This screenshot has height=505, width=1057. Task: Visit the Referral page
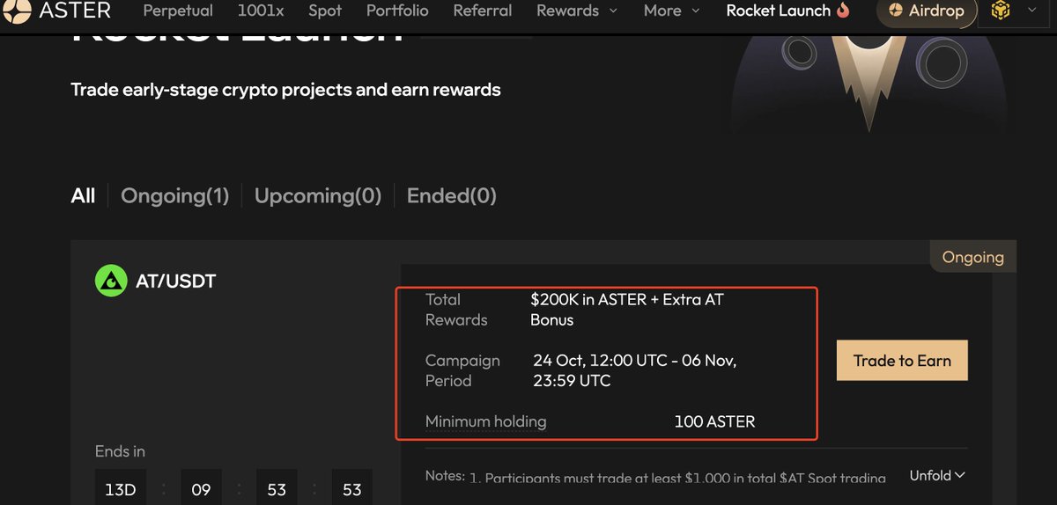(482, 11)
